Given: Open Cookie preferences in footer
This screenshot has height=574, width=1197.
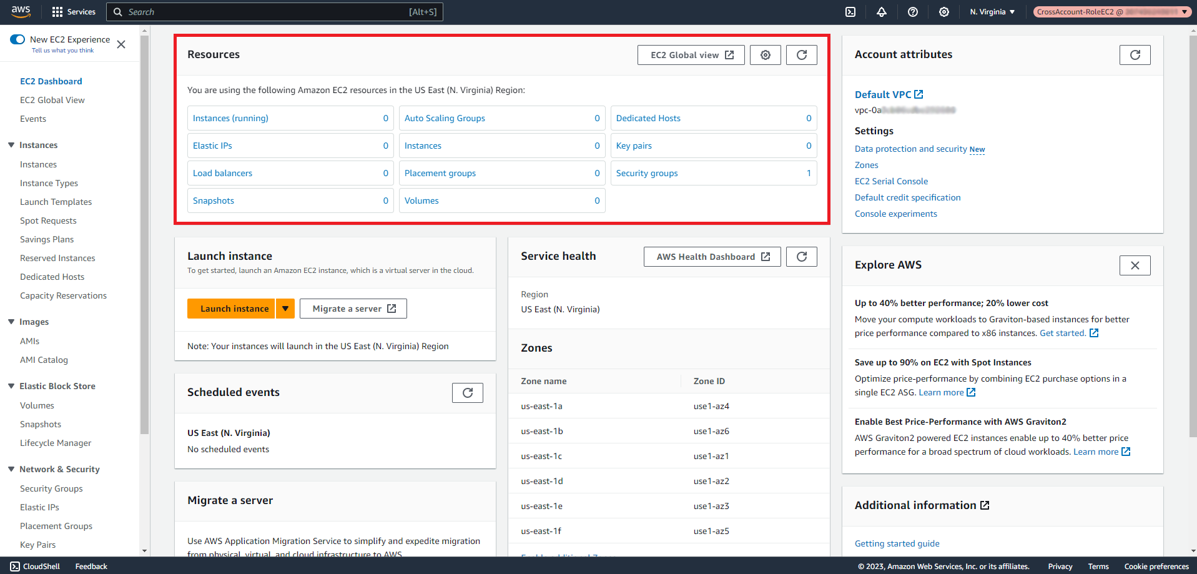Looking at the screenshot, I should tap(1156, 567).
